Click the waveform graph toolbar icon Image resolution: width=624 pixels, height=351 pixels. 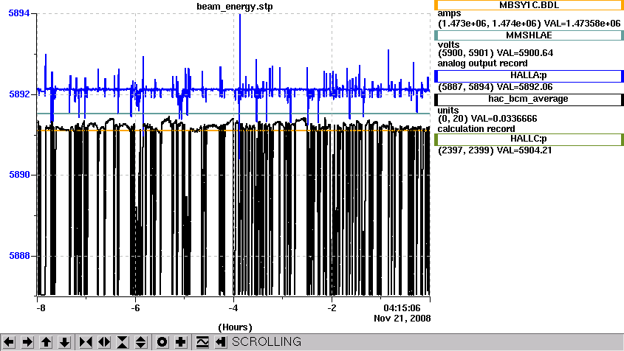(x=202, y=342)
